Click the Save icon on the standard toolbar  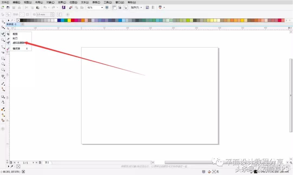click(x=14, y=7)
